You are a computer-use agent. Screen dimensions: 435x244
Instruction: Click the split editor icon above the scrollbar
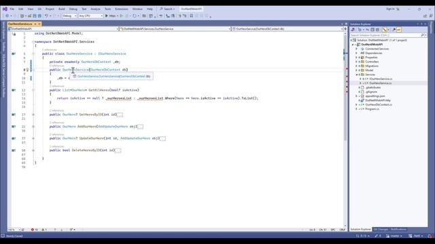click(x=345, y=28)
